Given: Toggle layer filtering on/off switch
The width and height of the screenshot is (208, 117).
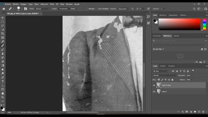Looking at the screenshot, I should (193, 71).
